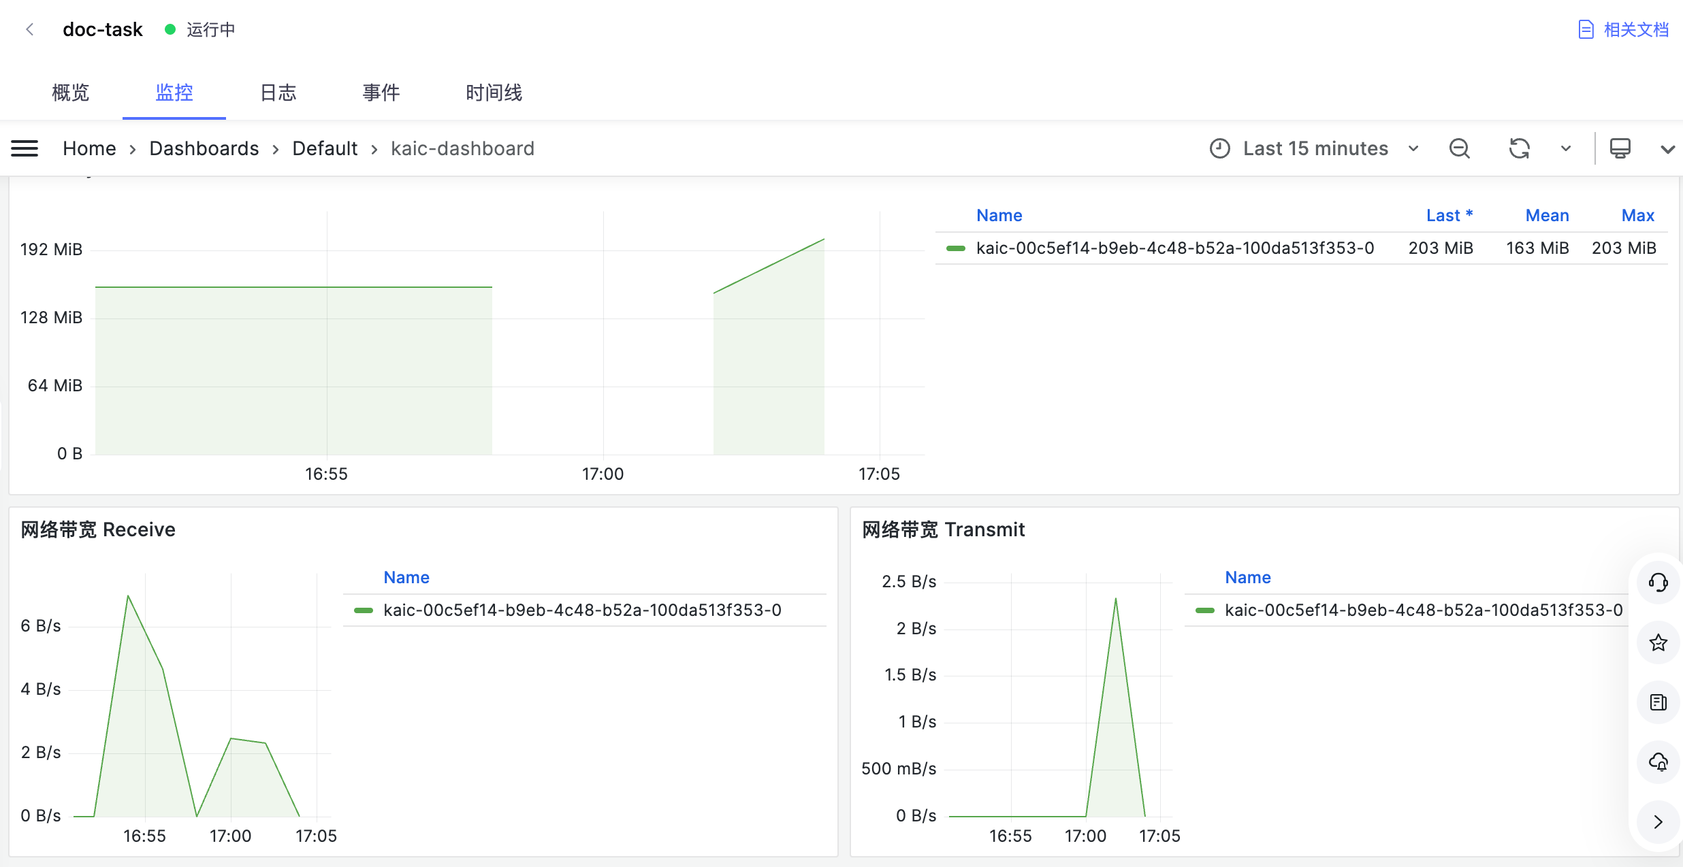Click the star favorite icon

[1658, 642]
